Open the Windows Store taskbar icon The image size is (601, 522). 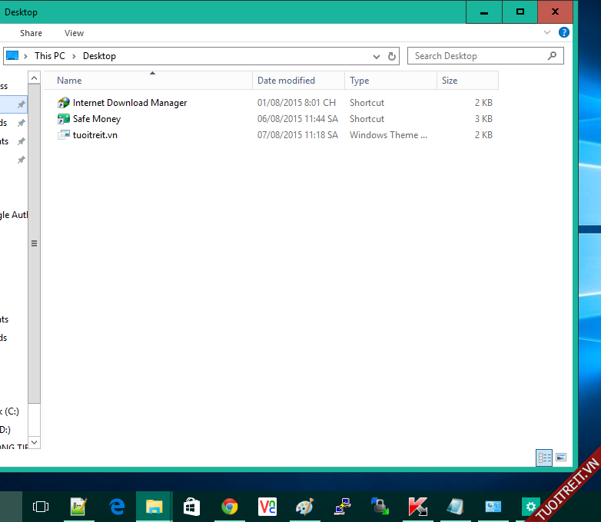[x=191, y=507]
